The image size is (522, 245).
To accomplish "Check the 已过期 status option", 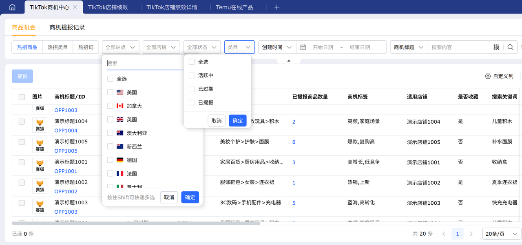I will 192,89.
